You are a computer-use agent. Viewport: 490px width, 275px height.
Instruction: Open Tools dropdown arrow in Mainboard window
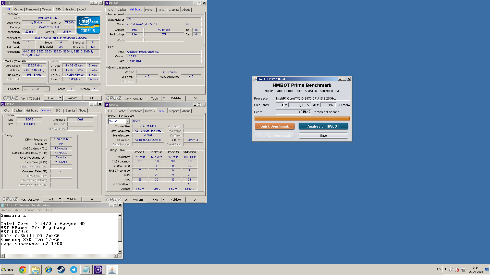[164, 98]
